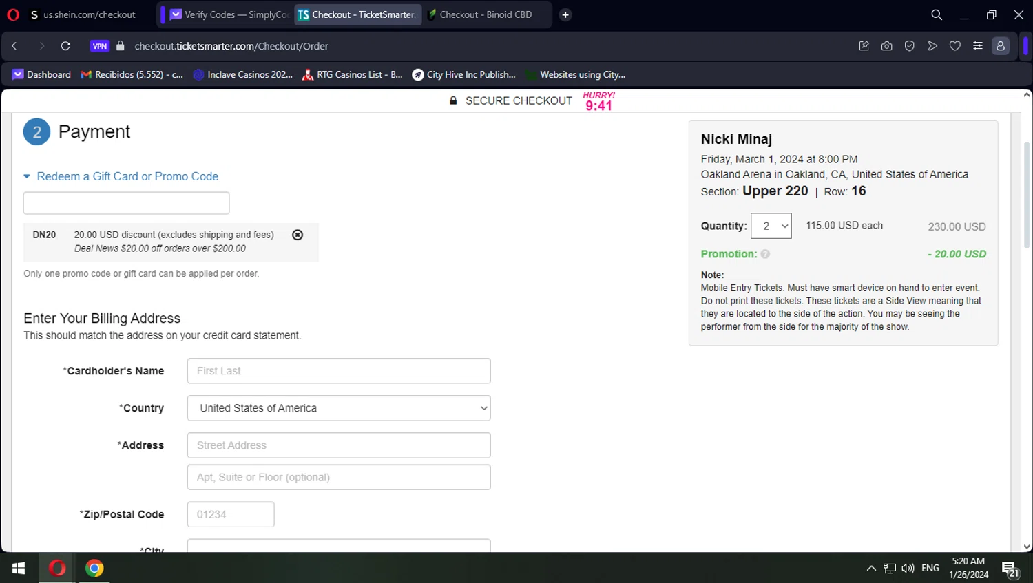Remove the DN20 promo code
Viewport: 1033px width, 583px height.
[x=298, y=235]
